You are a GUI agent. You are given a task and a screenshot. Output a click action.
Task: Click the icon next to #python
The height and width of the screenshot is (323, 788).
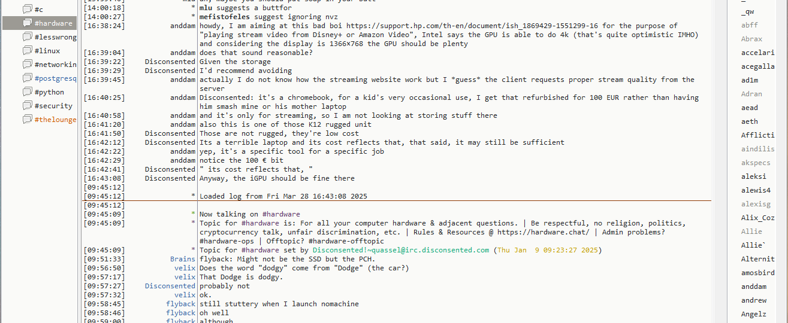click(27, 92)
